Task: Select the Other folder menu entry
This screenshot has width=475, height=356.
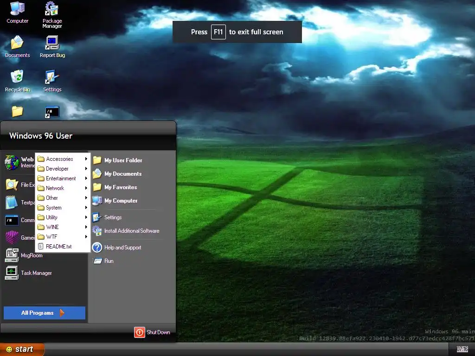Action: (x=63, y=197)
